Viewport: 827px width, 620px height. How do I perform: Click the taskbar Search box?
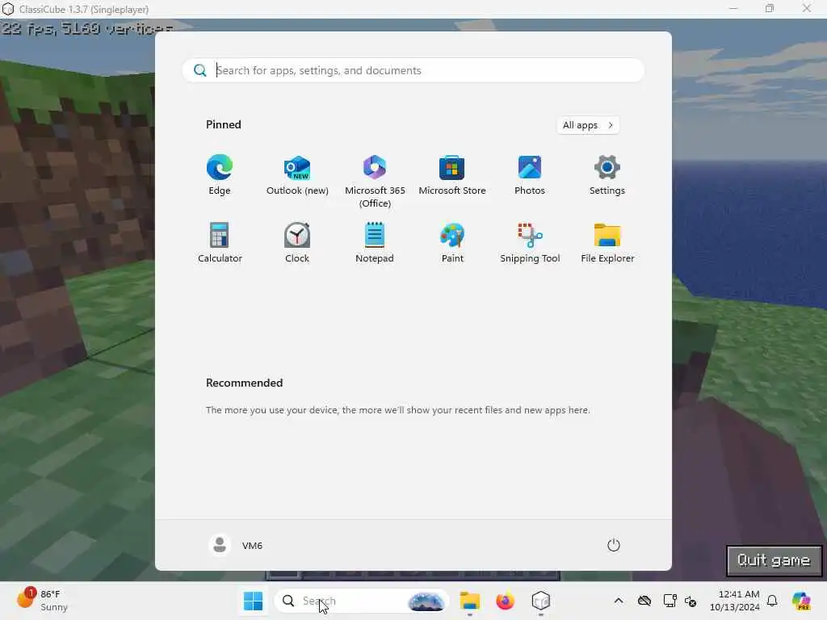pos(361,601)
